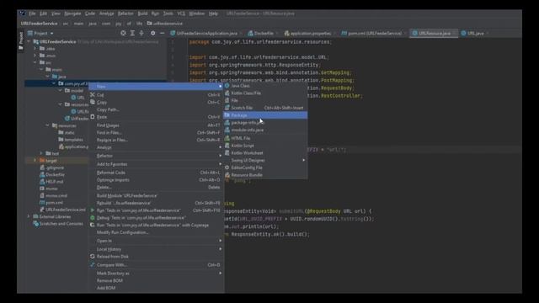Select Package in the New submenu
The height and width of the screenshot is (303, 539).
265,115
